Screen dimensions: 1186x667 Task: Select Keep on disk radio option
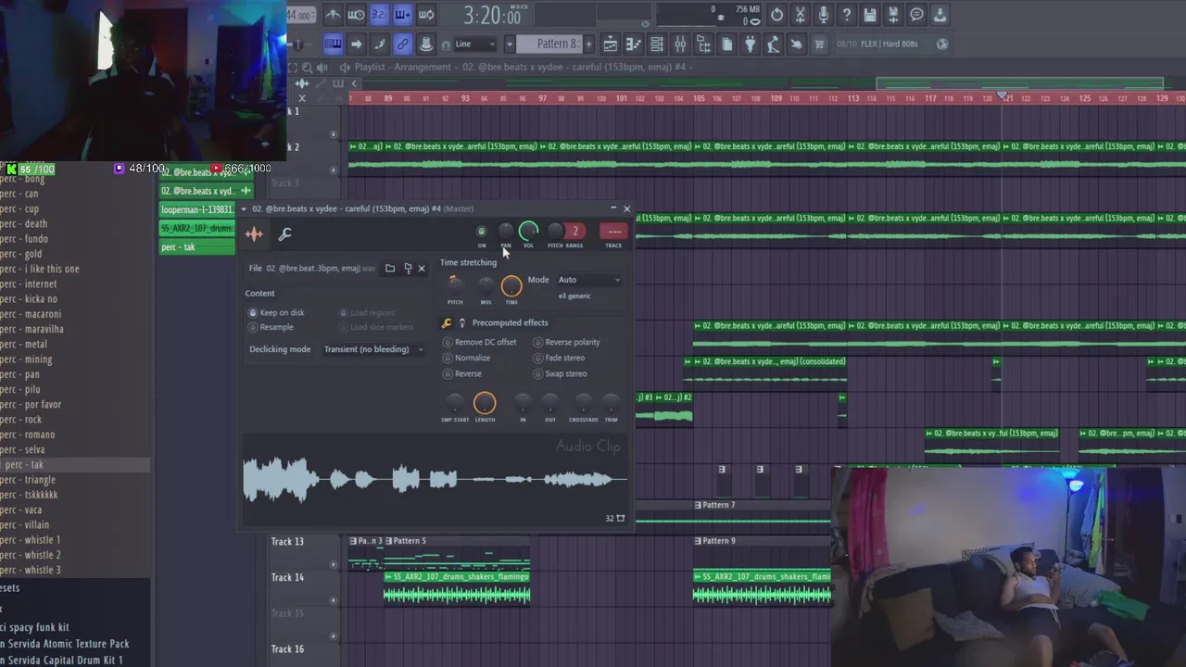[277, 312]
